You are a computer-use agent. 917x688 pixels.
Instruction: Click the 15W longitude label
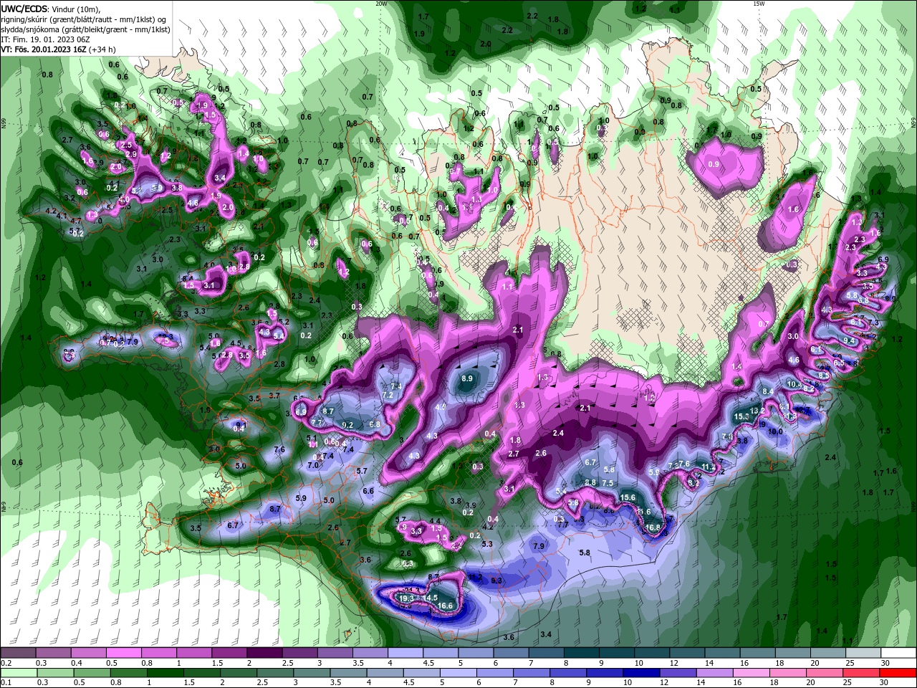tap(759, 4)
